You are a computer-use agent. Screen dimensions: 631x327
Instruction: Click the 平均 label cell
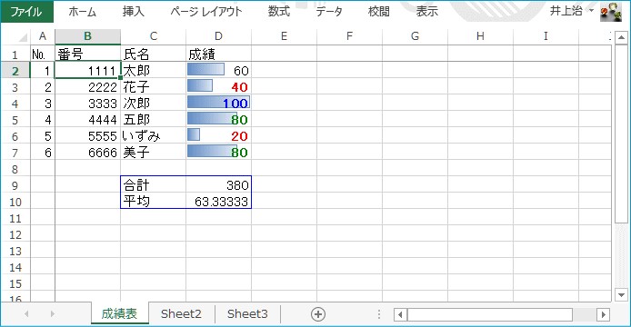coord(154,202)
